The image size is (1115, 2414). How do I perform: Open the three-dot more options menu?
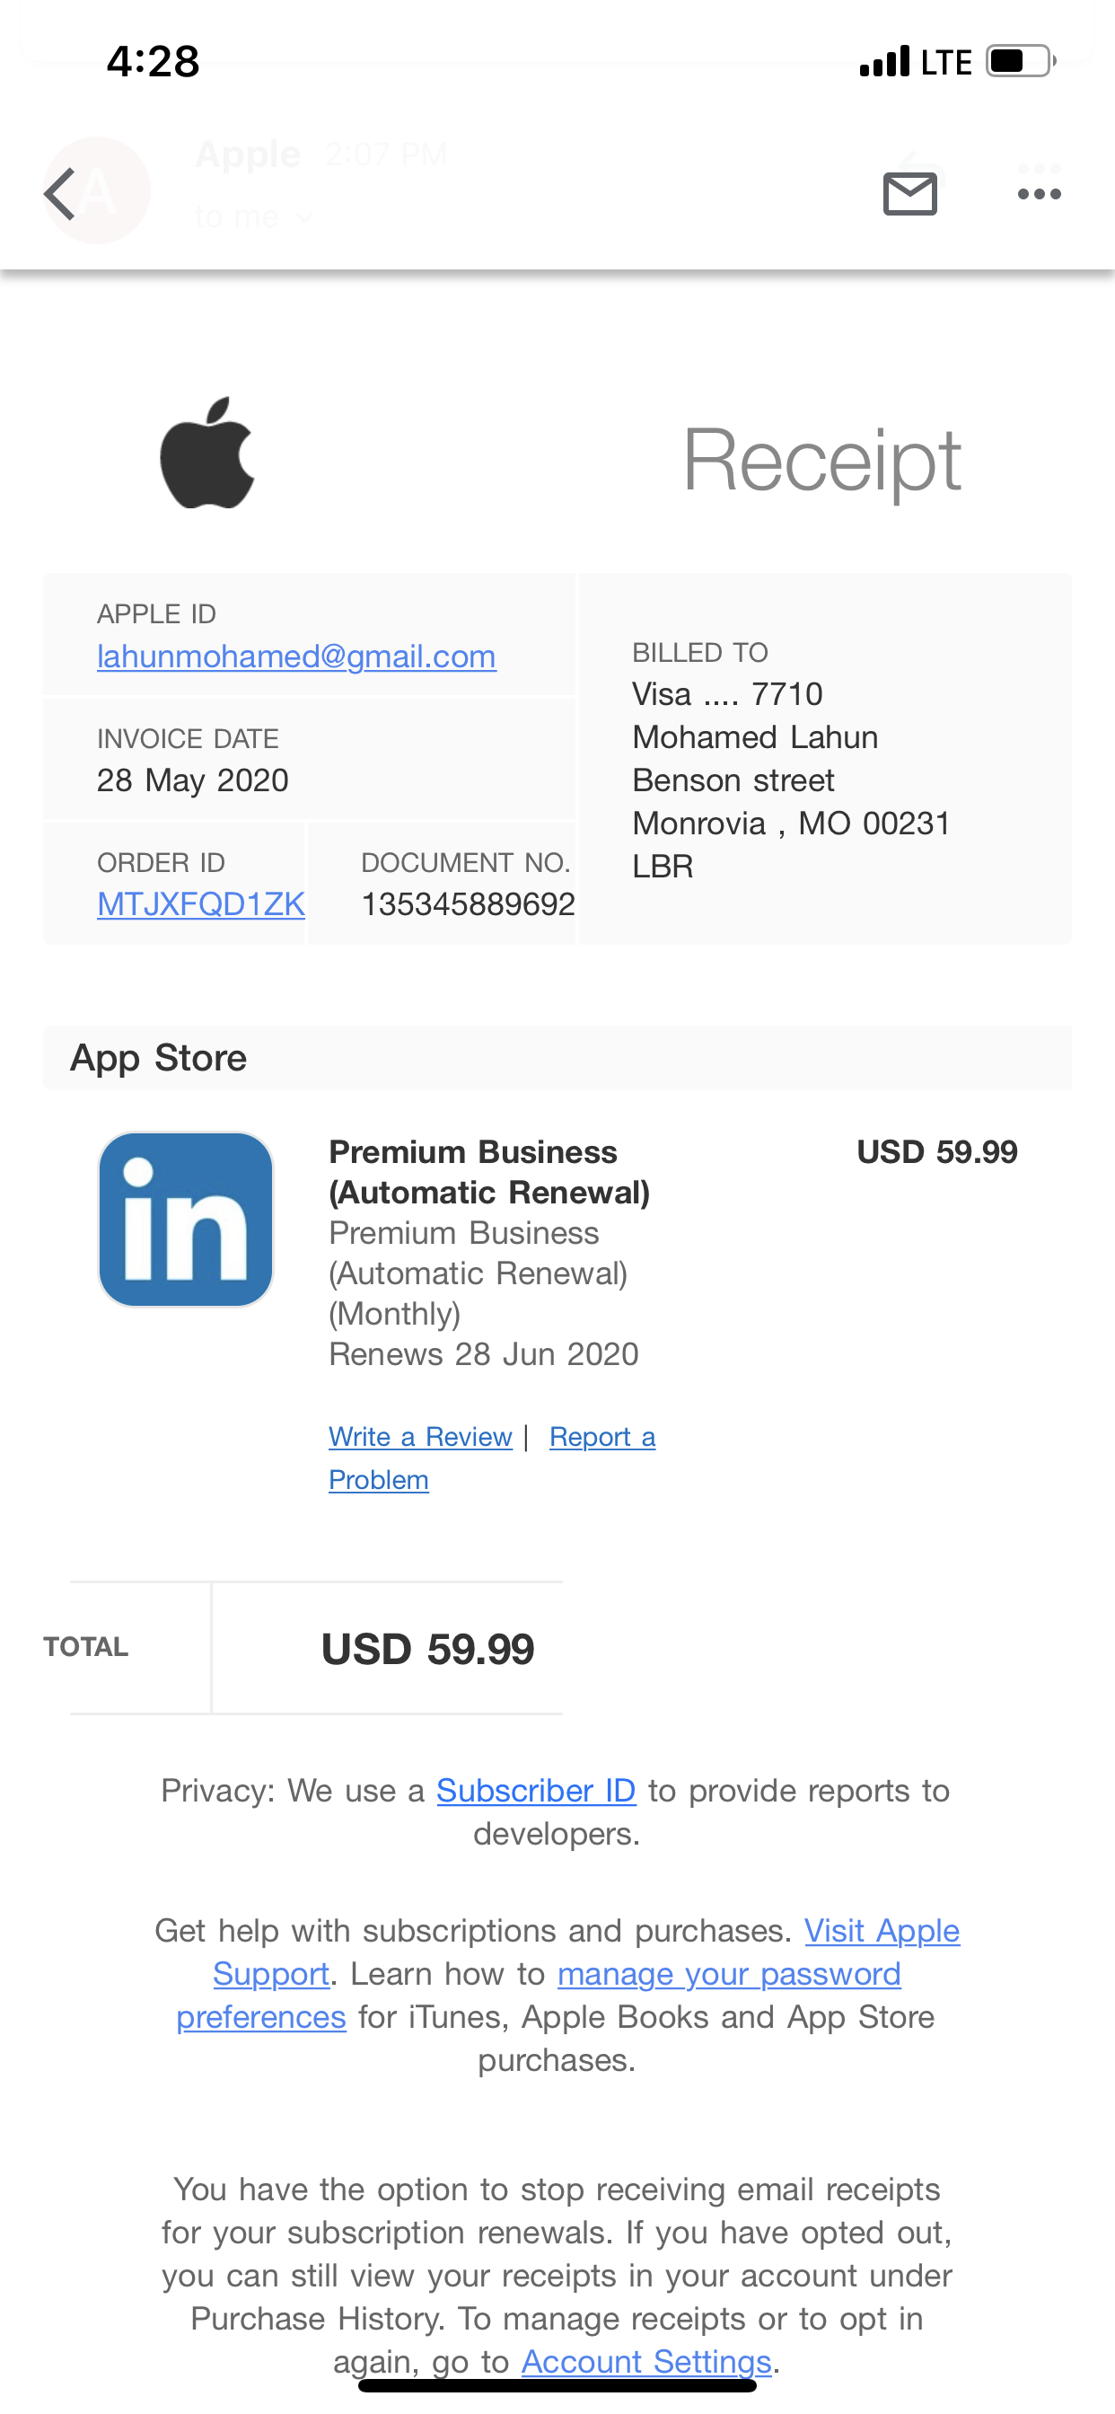tap(1039, 194)
